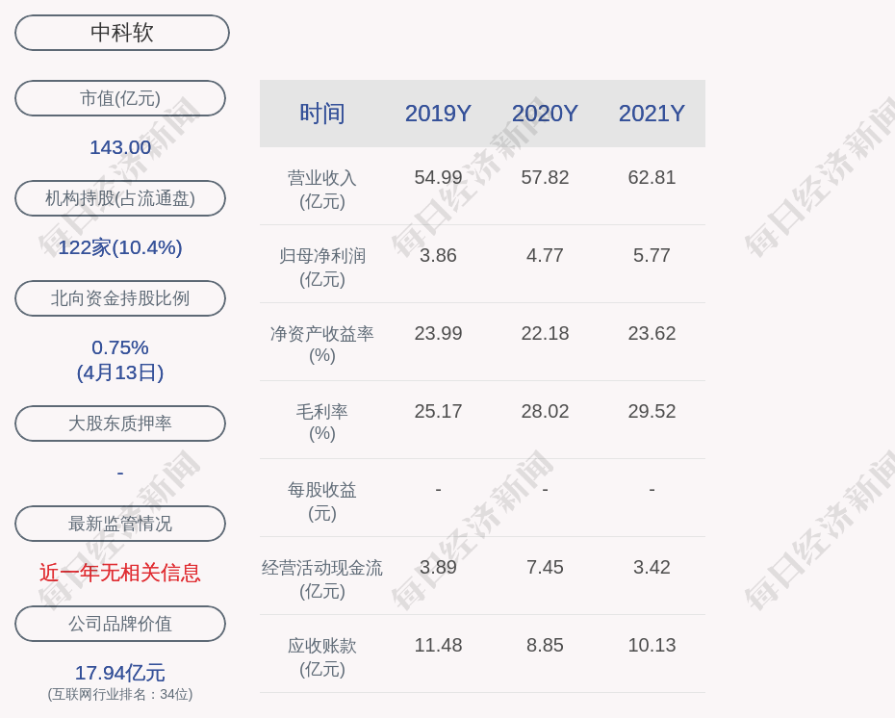The height and width of the screenshot is (718, 895).
Task: Select the text 122家(10.4%)
Action: (x=120, y=247)
